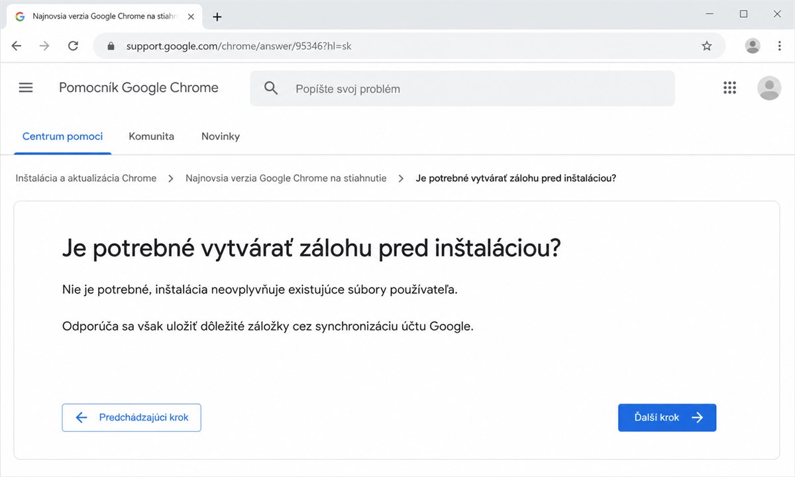Click the Popíšte svoj problém search field
The height and width of the screenshot is (477, 795).
462,88
